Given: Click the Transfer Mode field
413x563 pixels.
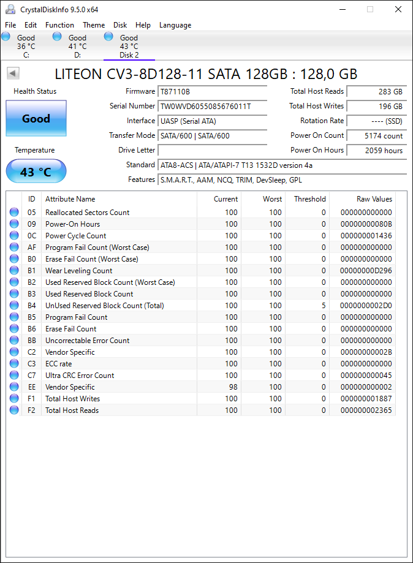Looking at the screenshot, I should coord(212,136).
